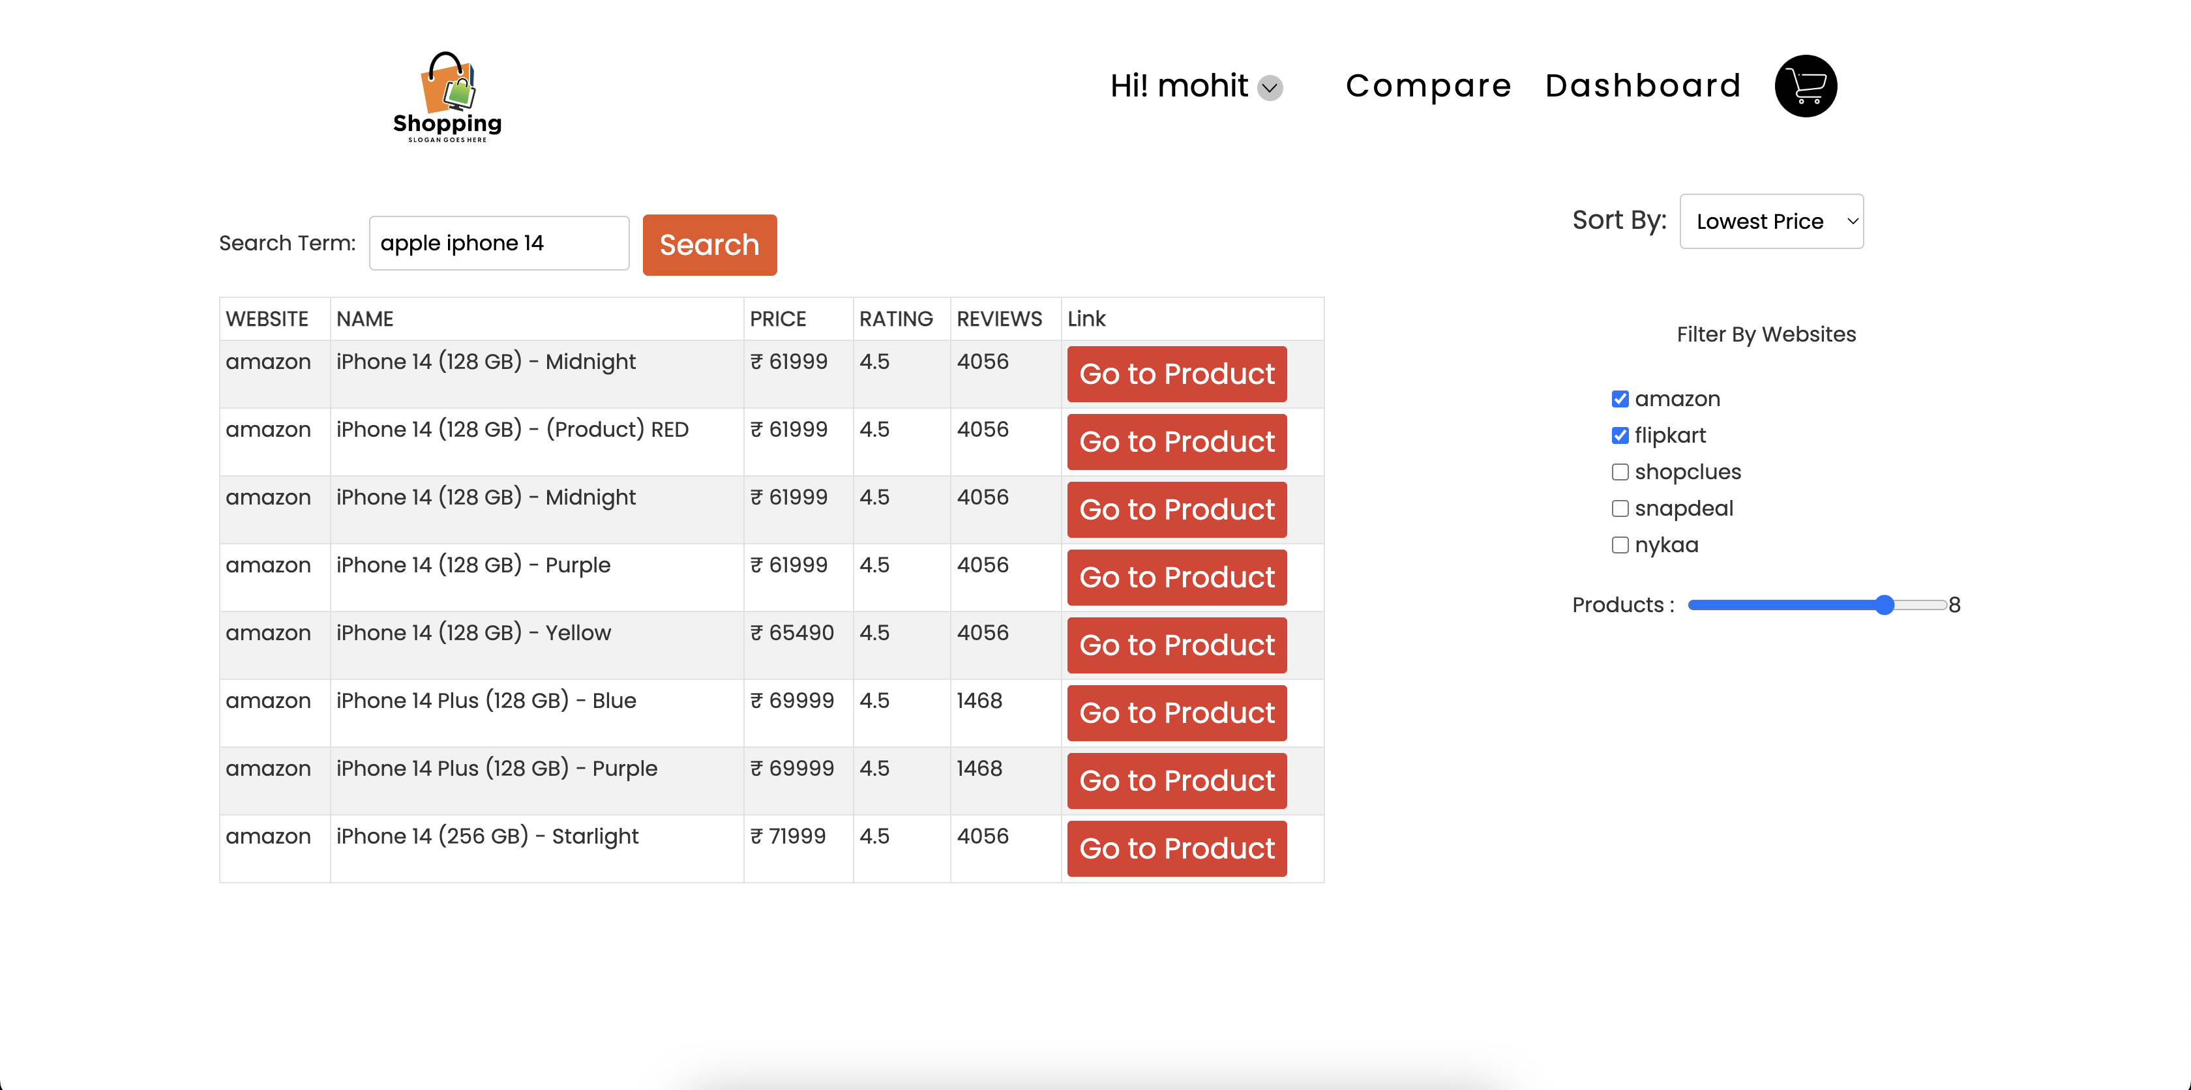Viewport: 2191px width, 1090px height.
Task: Go to Product for iPhone 14 (Product) RED
Action: 1176,442
